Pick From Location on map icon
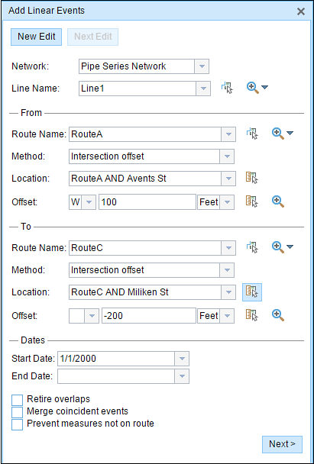 pyautogui.click(x=252, y=178)
